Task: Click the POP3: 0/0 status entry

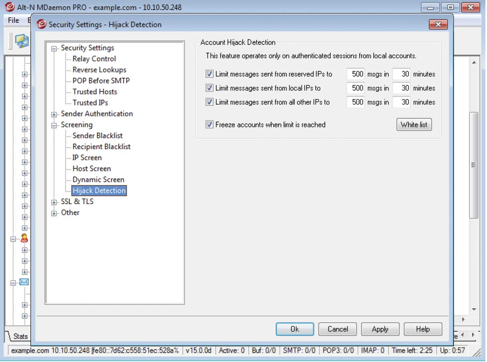Action: tap(338, 350)
